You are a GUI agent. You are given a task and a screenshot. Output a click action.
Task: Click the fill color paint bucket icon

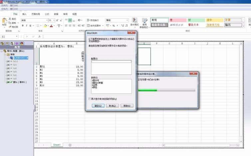(46, 26)
